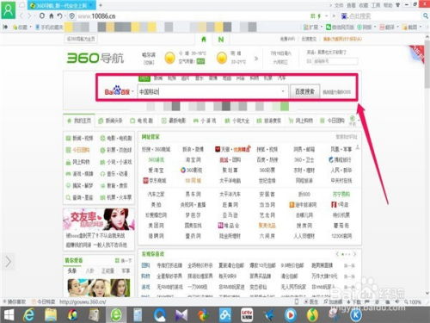Click the reload page icon

[42, 16]
